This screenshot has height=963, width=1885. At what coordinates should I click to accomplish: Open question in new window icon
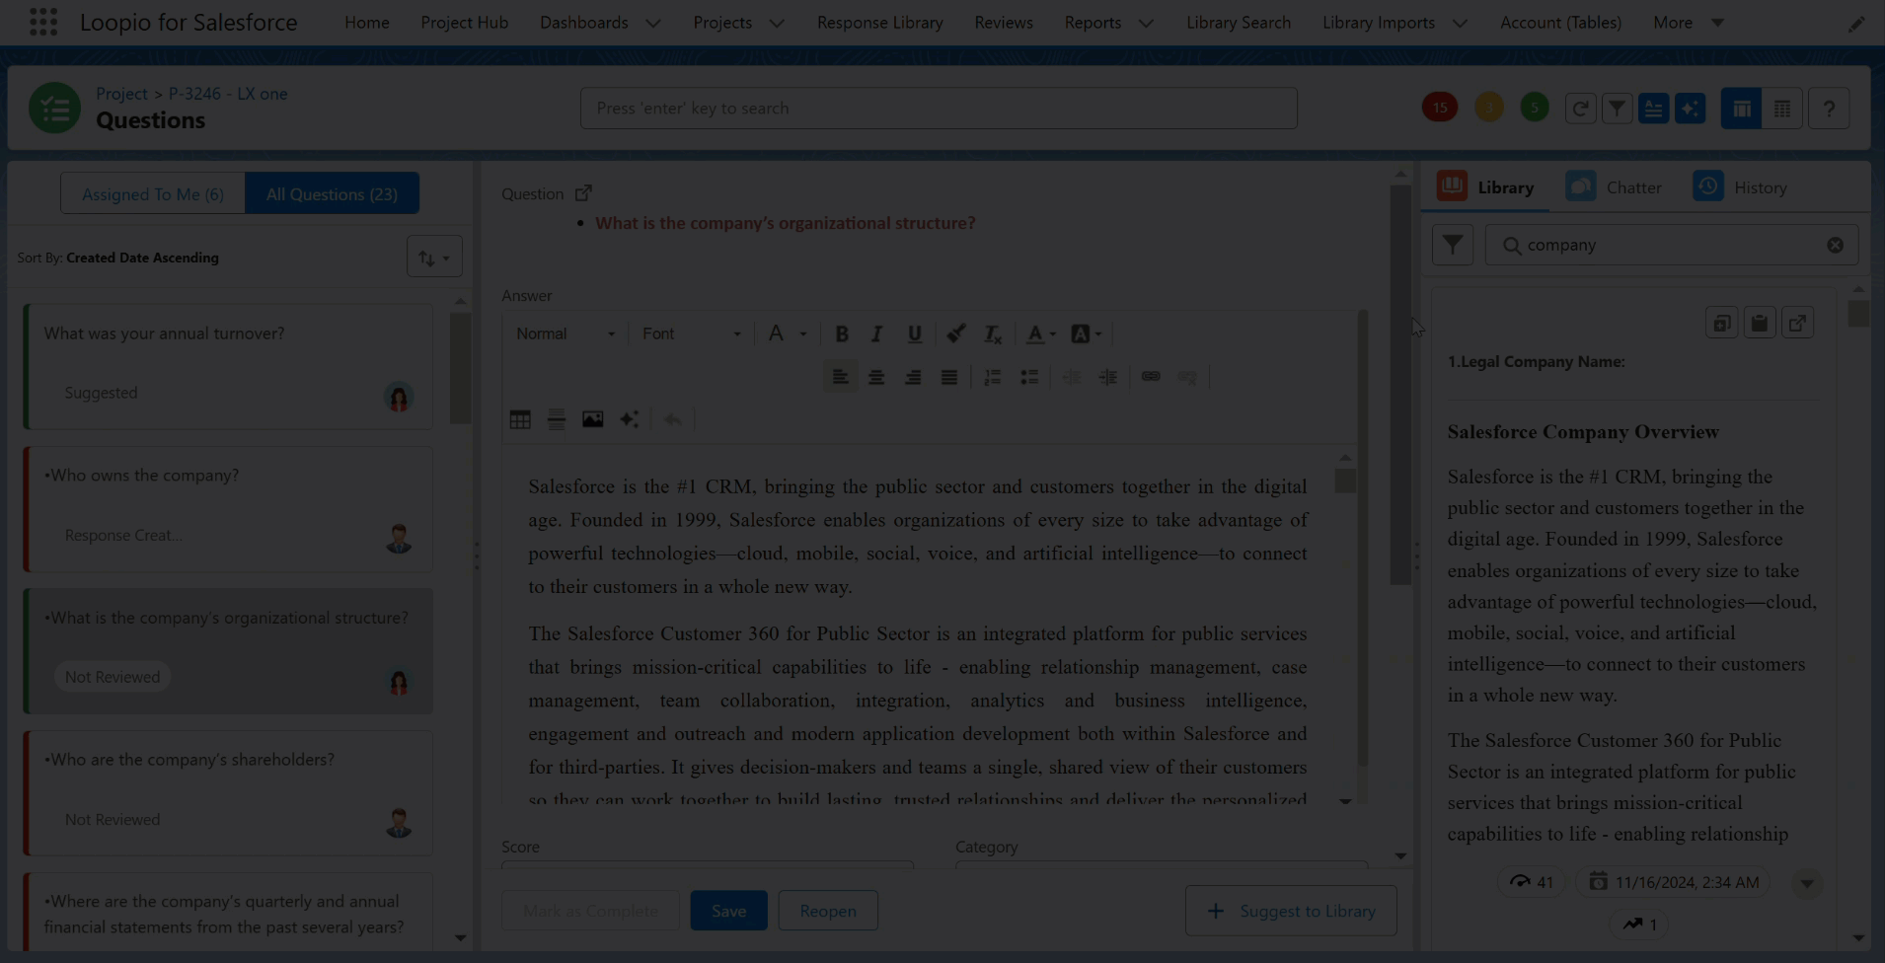(583, 193)
